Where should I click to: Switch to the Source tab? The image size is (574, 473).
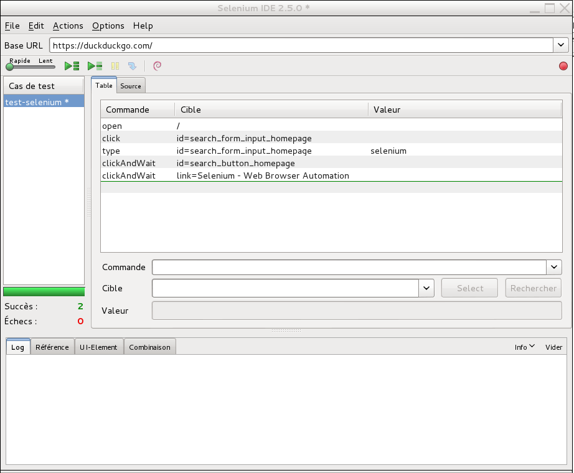click(131, 85)
